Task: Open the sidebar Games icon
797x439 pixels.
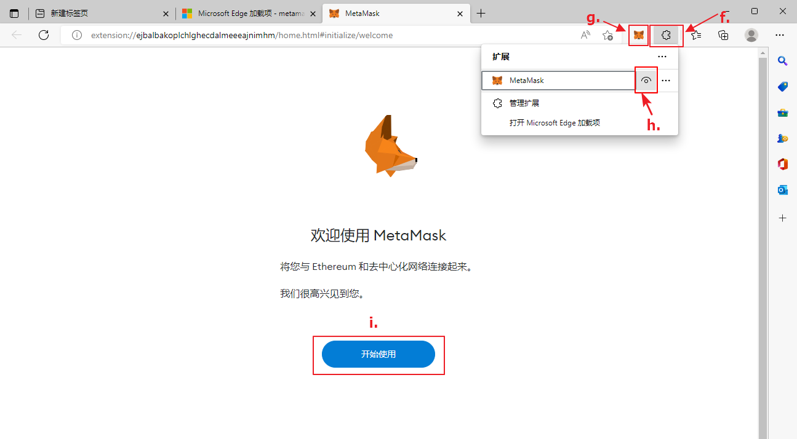Action: (783, 138)
